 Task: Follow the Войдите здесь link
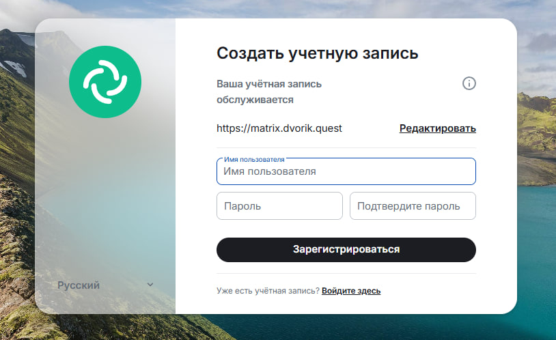pos(351,291)
